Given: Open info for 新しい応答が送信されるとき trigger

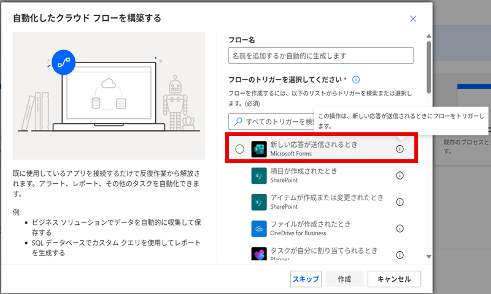Looking at the screenshot, I should pyautogui.click(x=400, y=149).
